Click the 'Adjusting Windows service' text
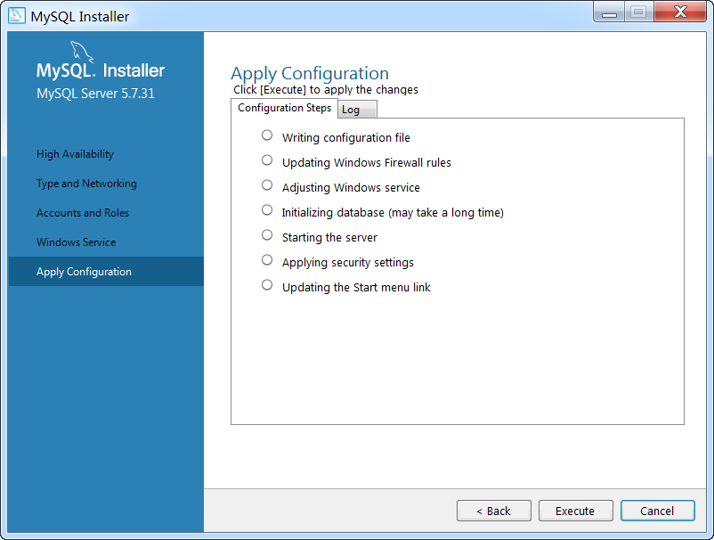The height and width of the screenshot is (540, 714). [351, 188]
